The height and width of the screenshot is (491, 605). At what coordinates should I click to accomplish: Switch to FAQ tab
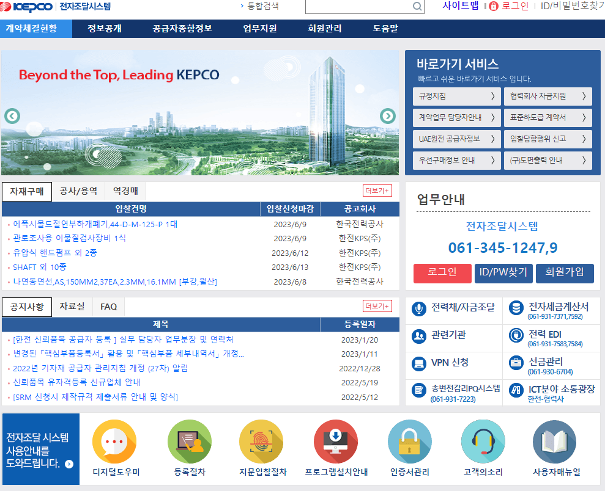point(108,307)
